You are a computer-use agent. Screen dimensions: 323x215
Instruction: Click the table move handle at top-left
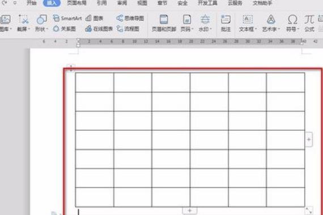71,68
